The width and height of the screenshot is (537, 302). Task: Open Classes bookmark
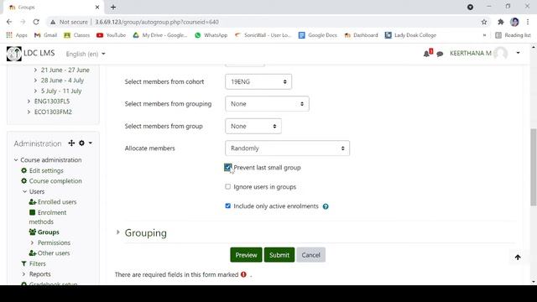coord(76,35)
